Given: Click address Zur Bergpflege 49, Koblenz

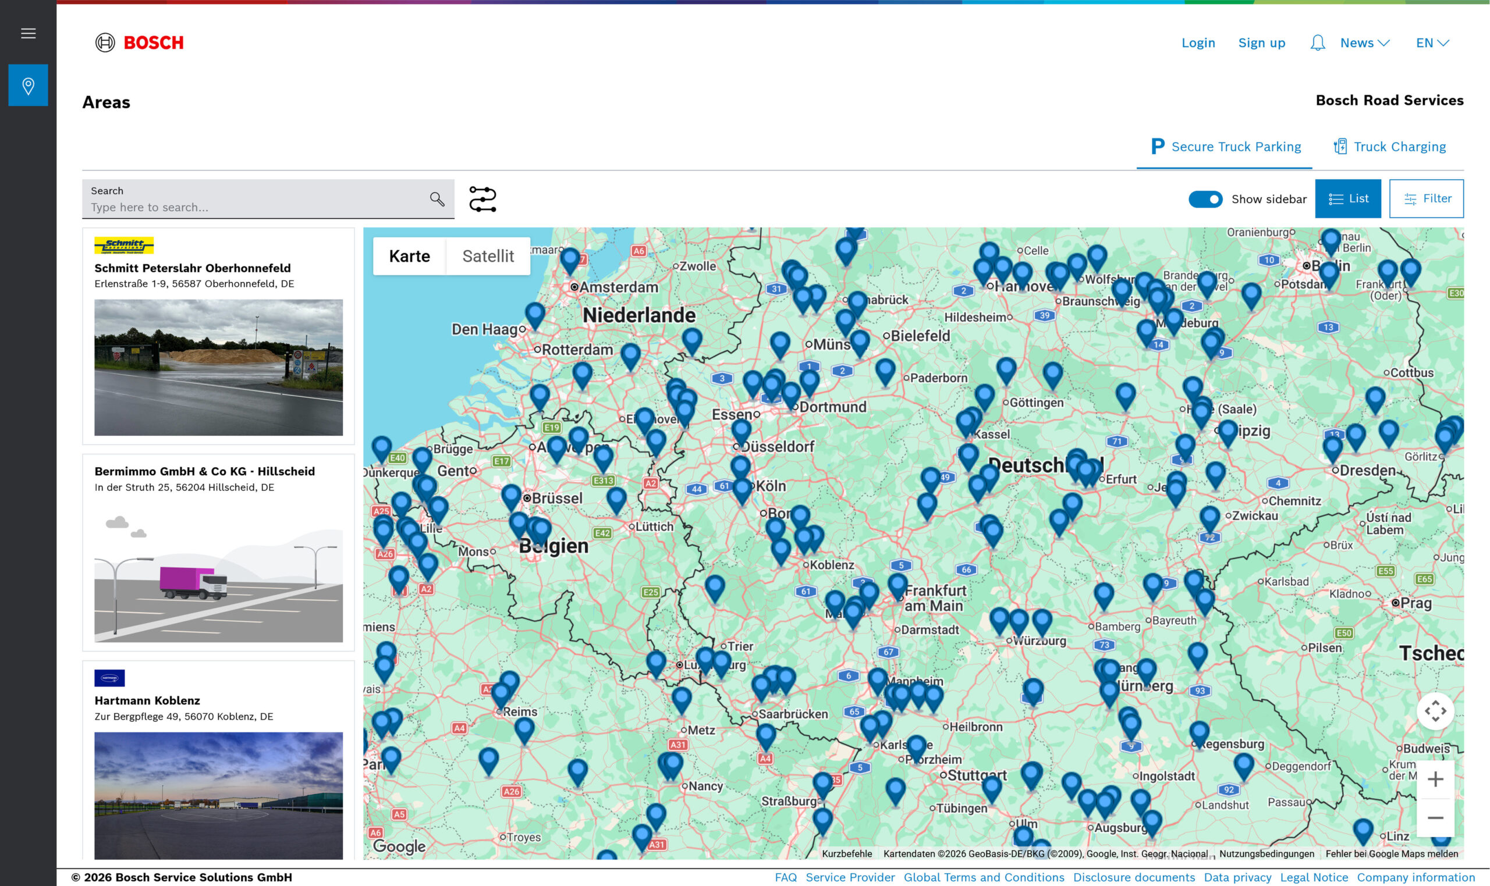Looking at the screenshot, I should click(183, 717).
